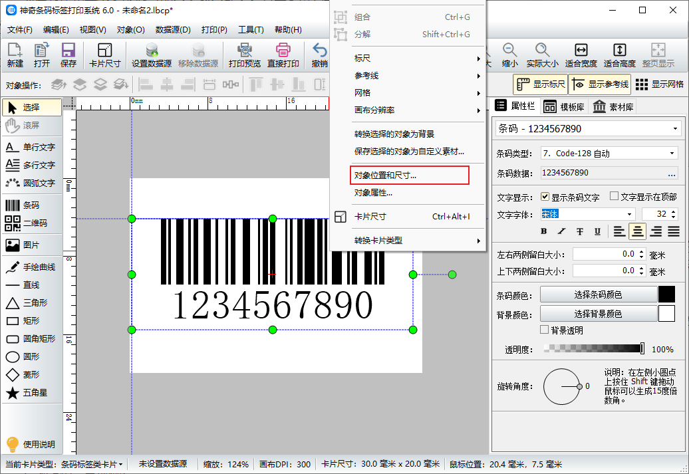Choose 对象属性... menu entry
This screenshot has width=689, height=474.
coord(418,192)
